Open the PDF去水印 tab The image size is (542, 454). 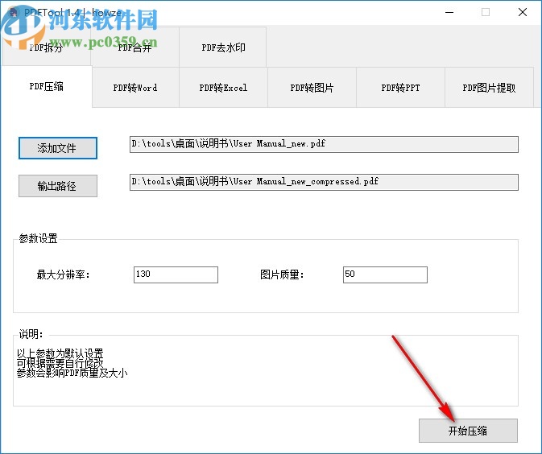pos(223,47)
